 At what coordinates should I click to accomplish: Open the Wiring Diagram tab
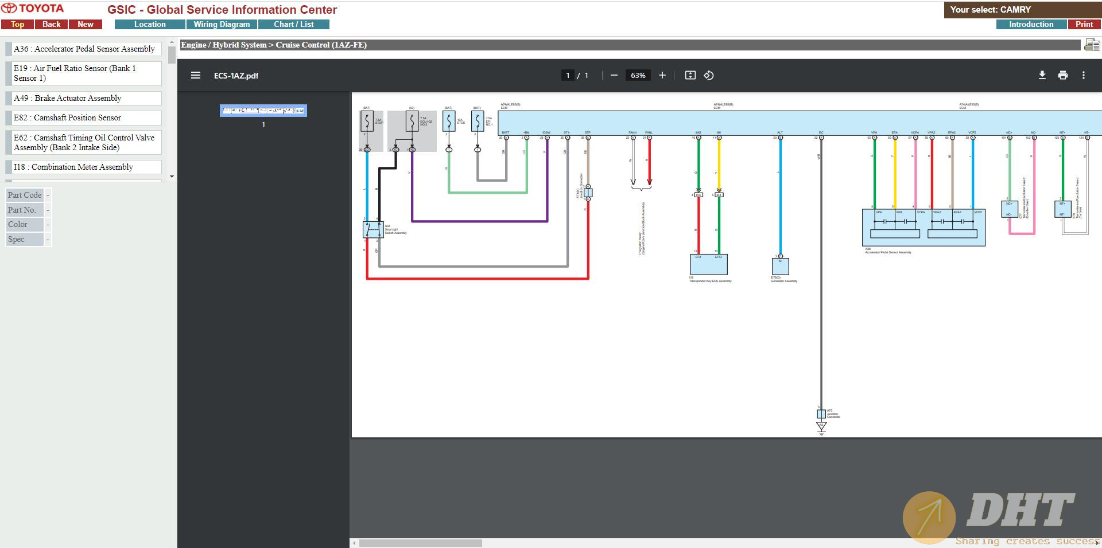tap(222, 25)
